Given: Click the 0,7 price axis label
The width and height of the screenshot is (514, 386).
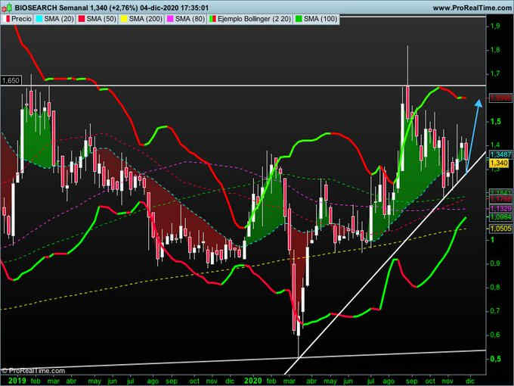Looking at the screenshot, I should coord(495,311).
